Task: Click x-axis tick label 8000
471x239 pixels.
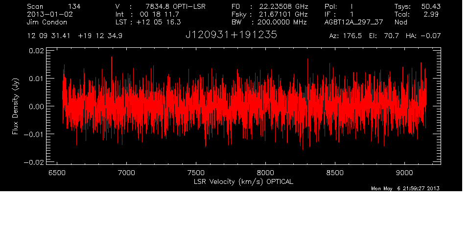Action: [x=265, y=173]
